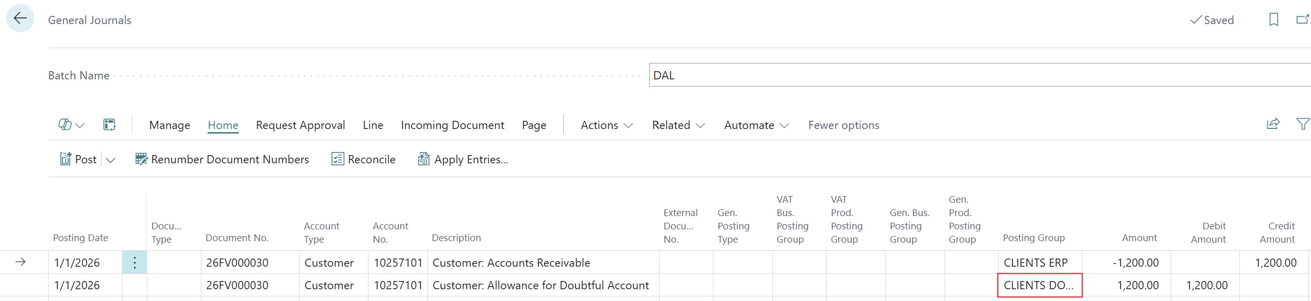The height and width of the screenshot is (301, 1311).
Task: Click the share icon above grid
Action: [1273, 124]
